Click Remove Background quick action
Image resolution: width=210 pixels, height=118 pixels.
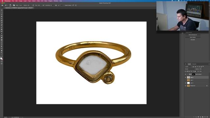pos(193,35)
